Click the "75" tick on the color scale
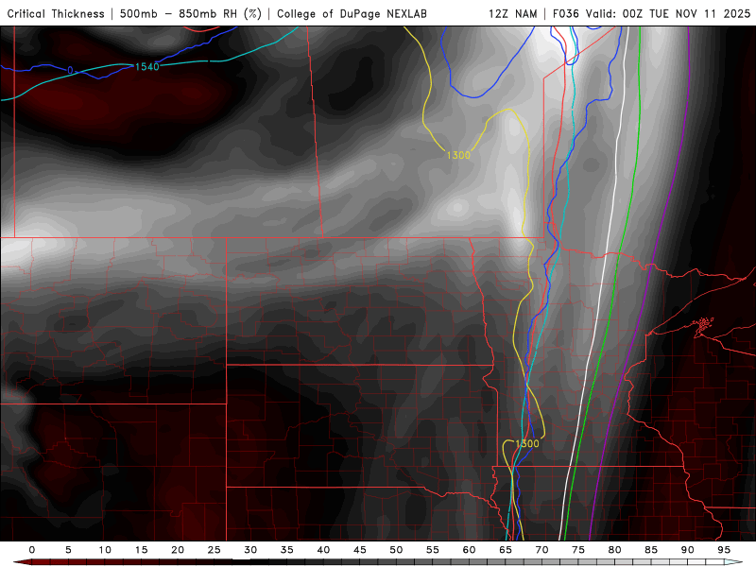The image size is (756, 567). [x=578, y=550]
